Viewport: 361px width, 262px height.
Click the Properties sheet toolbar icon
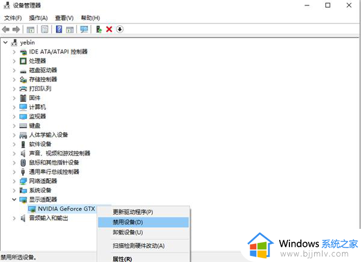[x=45, y=30]
